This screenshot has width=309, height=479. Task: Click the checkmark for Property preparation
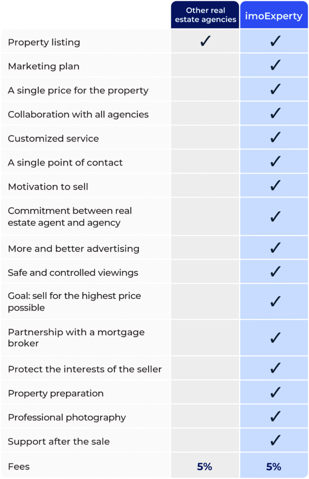pyautogui.click(x=275, y=392)
